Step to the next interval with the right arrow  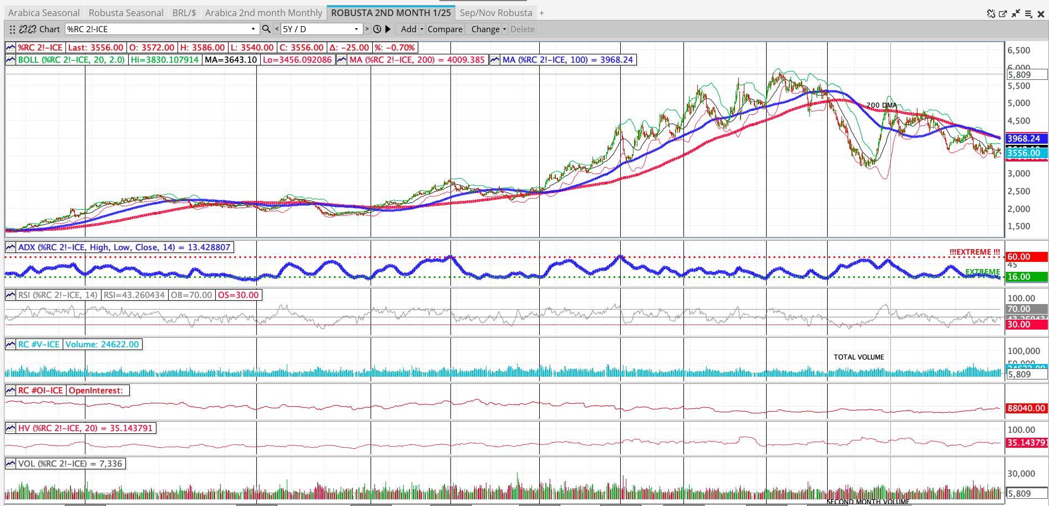click(367, 29)
